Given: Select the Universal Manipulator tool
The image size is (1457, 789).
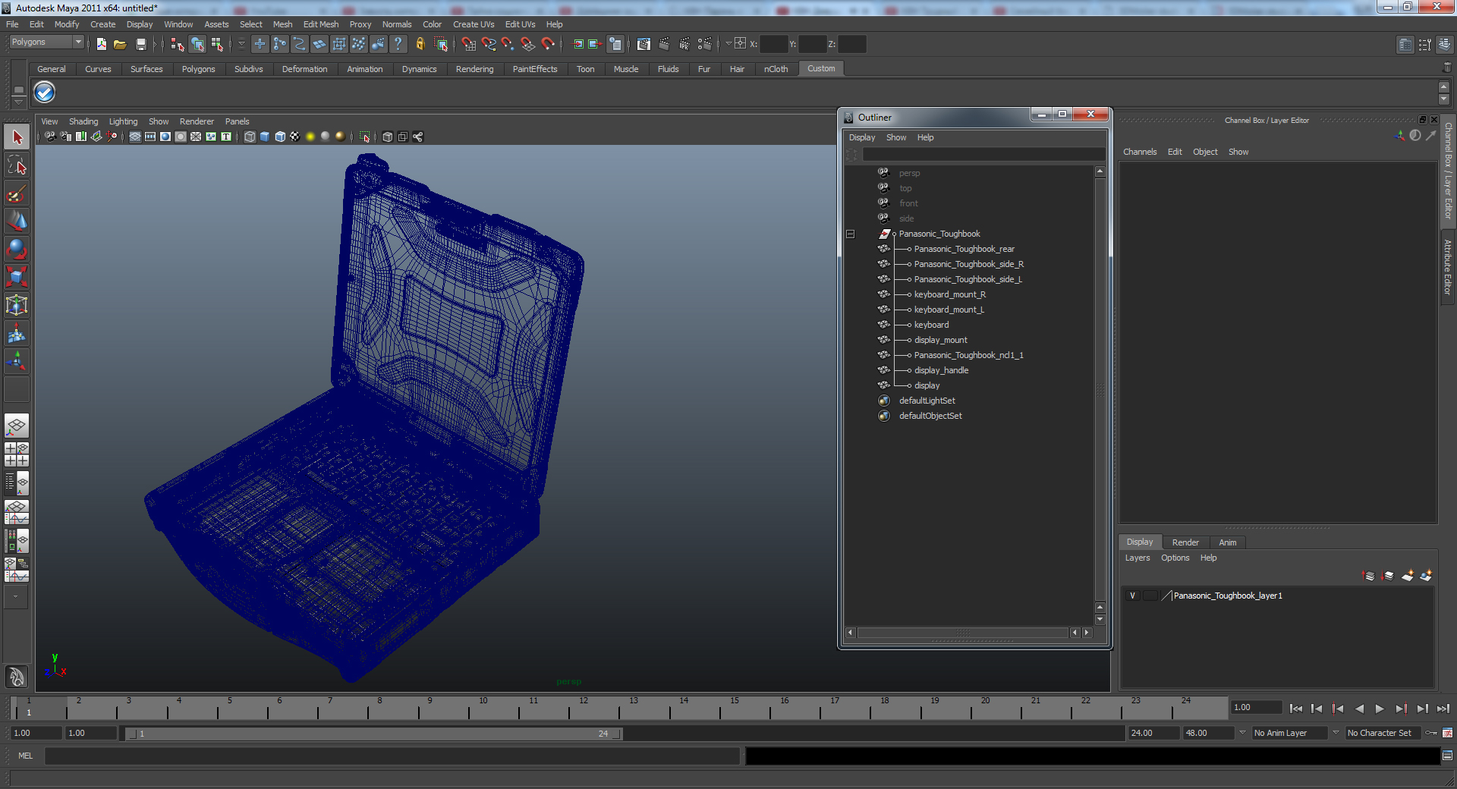Looking at the screenshot, I should (x=17, y=306).
